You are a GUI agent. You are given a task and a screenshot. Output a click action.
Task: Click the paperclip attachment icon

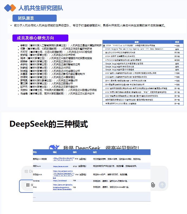coord(153,185)
